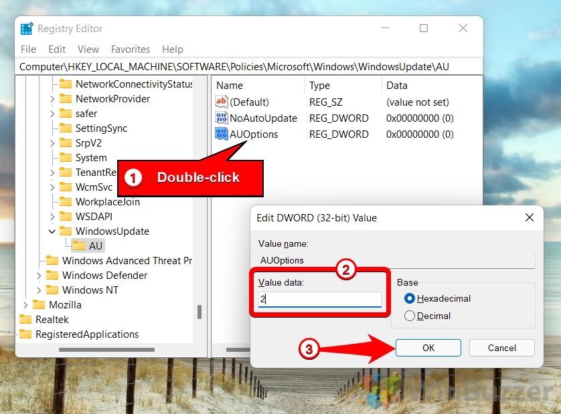
Task: Close the Edit DWORD dialog
Action: 529,217
